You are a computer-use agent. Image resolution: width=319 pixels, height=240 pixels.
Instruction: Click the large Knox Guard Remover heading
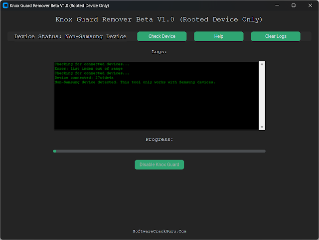[159, 19]
